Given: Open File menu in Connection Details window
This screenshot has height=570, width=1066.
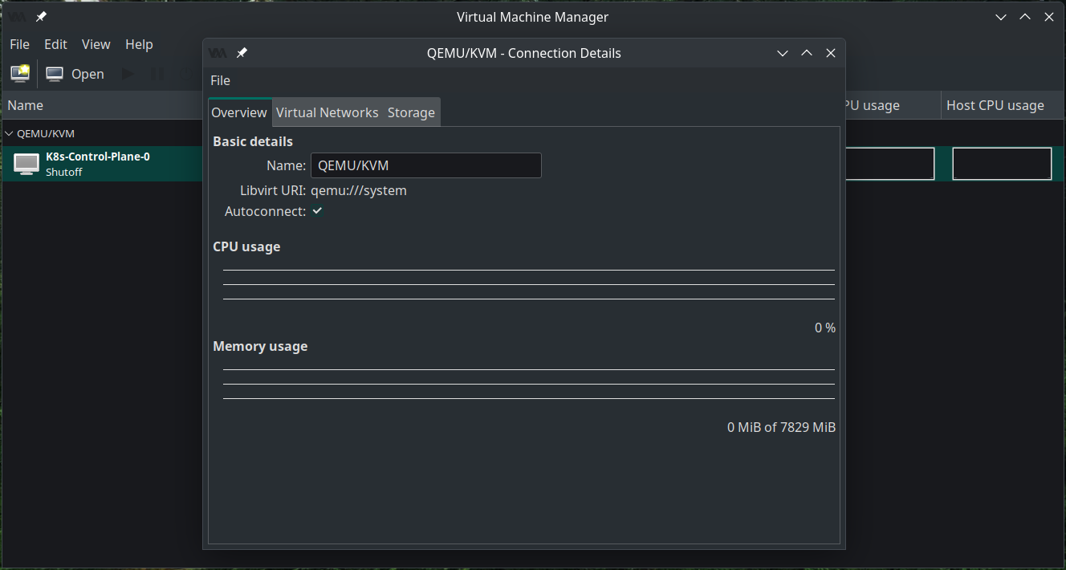Looking at the screenshot, I should (220, 80).
